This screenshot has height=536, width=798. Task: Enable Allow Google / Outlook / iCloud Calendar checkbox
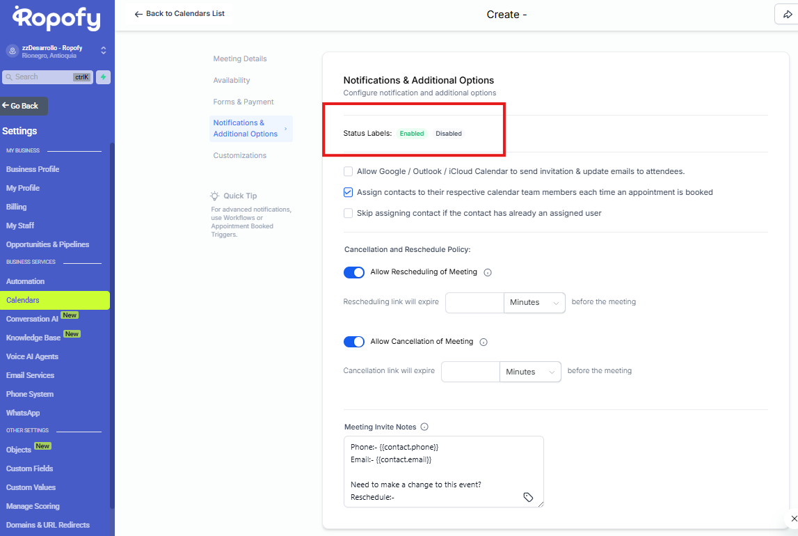(348, 171)
